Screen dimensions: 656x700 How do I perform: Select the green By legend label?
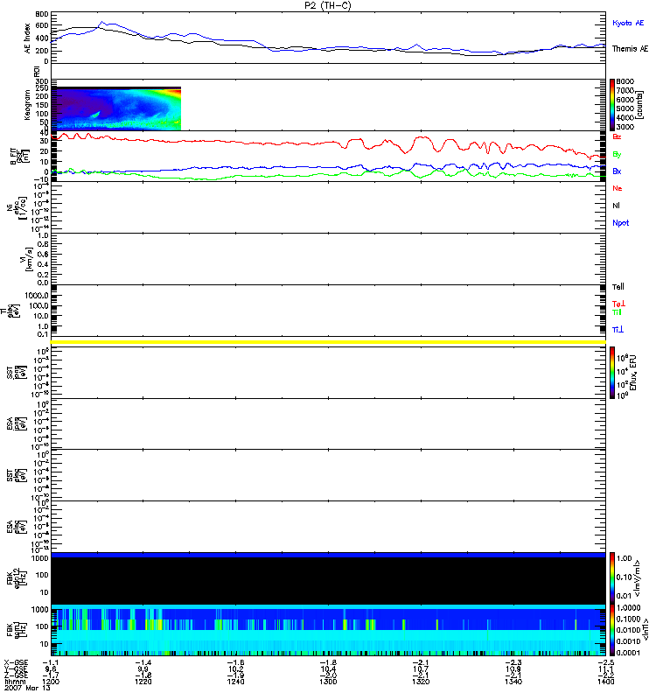(617, 155)
